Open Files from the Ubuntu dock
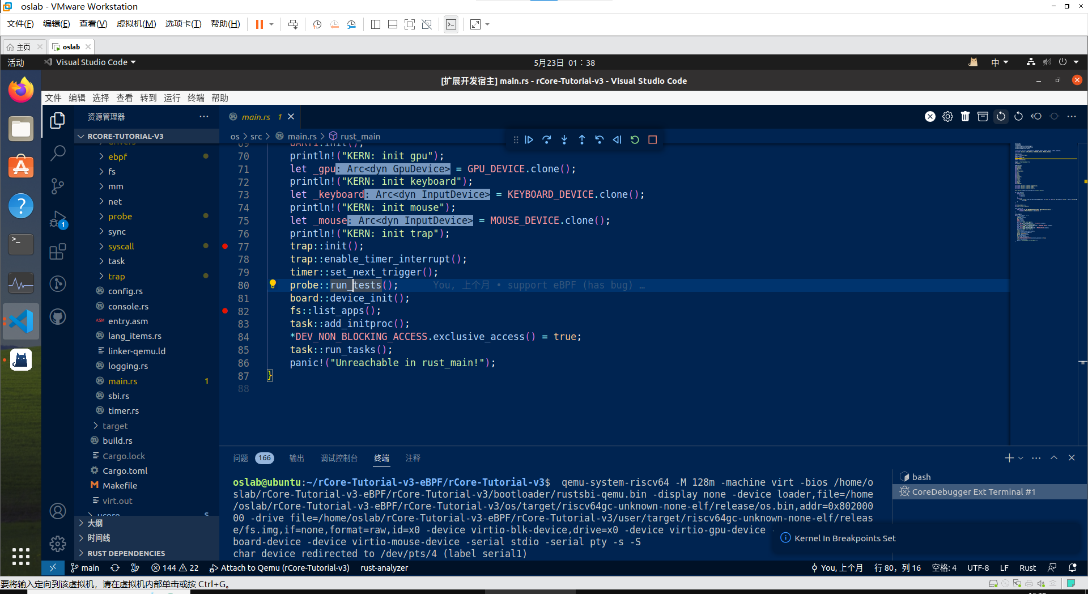1088x594 pixels. click(21, 129)
